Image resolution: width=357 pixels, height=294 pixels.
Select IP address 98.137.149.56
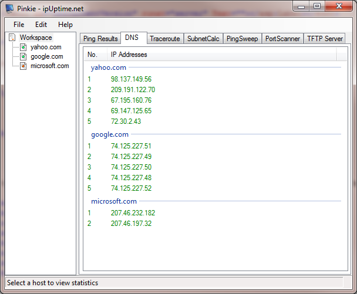[x=131, y=79]
